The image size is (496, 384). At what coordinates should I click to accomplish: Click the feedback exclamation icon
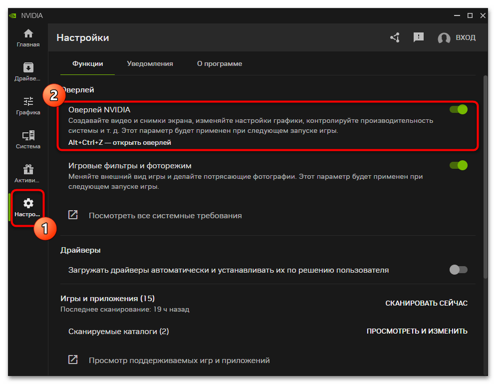pos(419,37)
